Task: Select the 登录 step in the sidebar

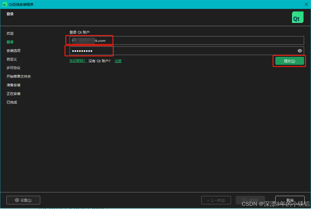Action: click(10, 42)
